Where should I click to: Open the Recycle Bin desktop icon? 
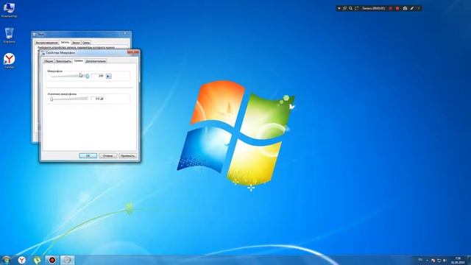pos(10,35)
